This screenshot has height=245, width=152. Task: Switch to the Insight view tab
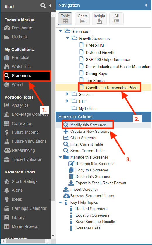99,19
